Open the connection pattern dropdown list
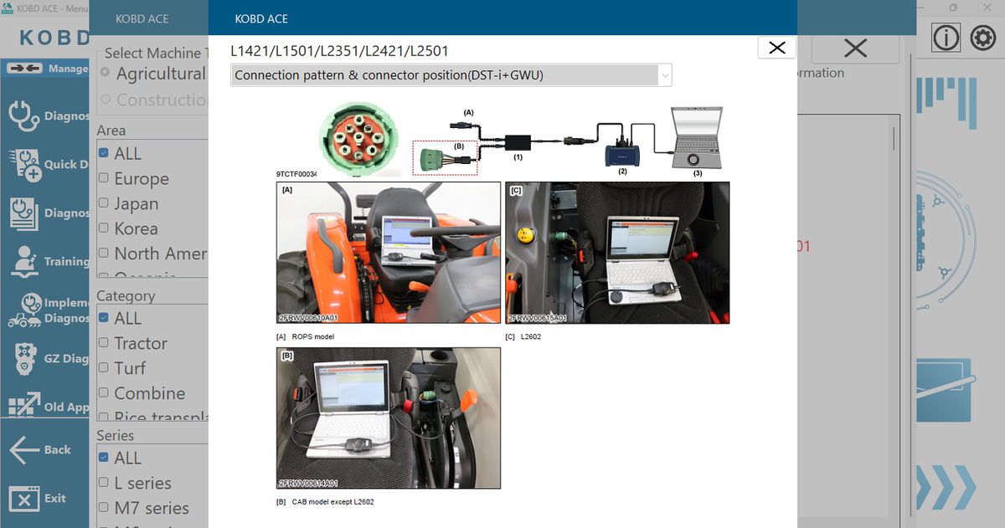The height and width of the screenshot is (528, 1005). point(666,75)
